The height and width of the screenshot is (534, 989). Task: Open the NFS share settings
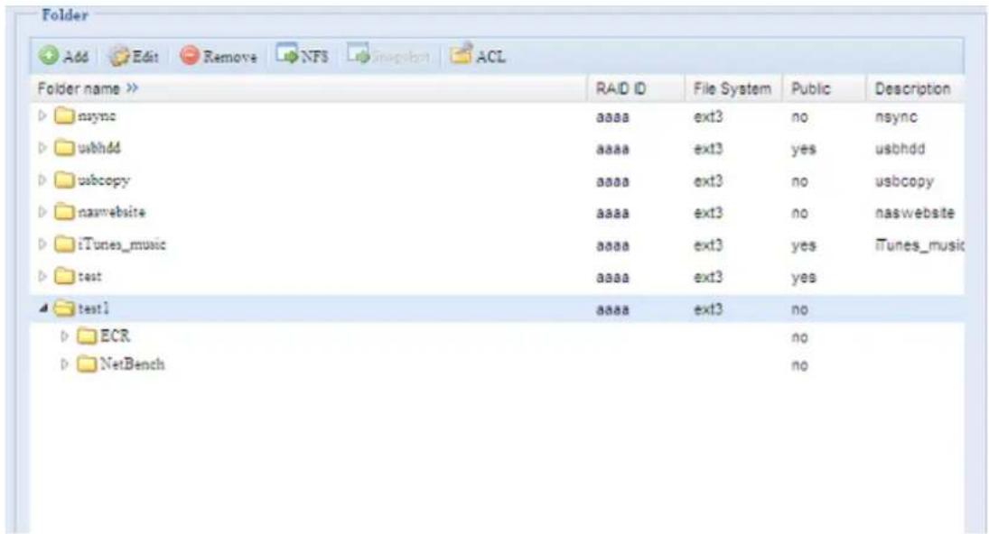[303, 55]
